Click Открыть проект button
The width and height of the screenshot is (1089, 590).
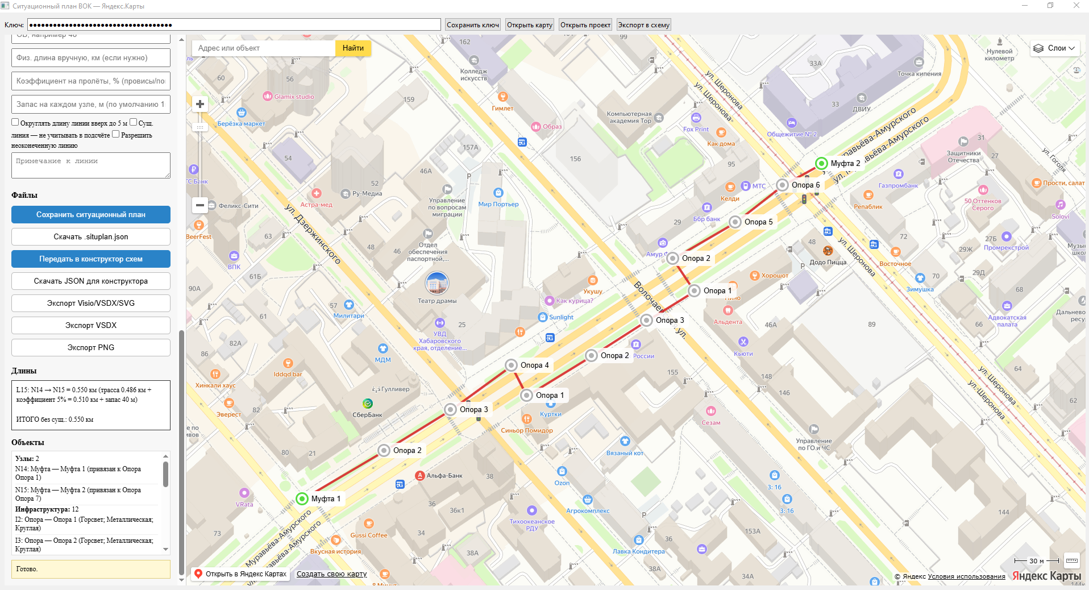pyautogui.click(x=585, y=25)
